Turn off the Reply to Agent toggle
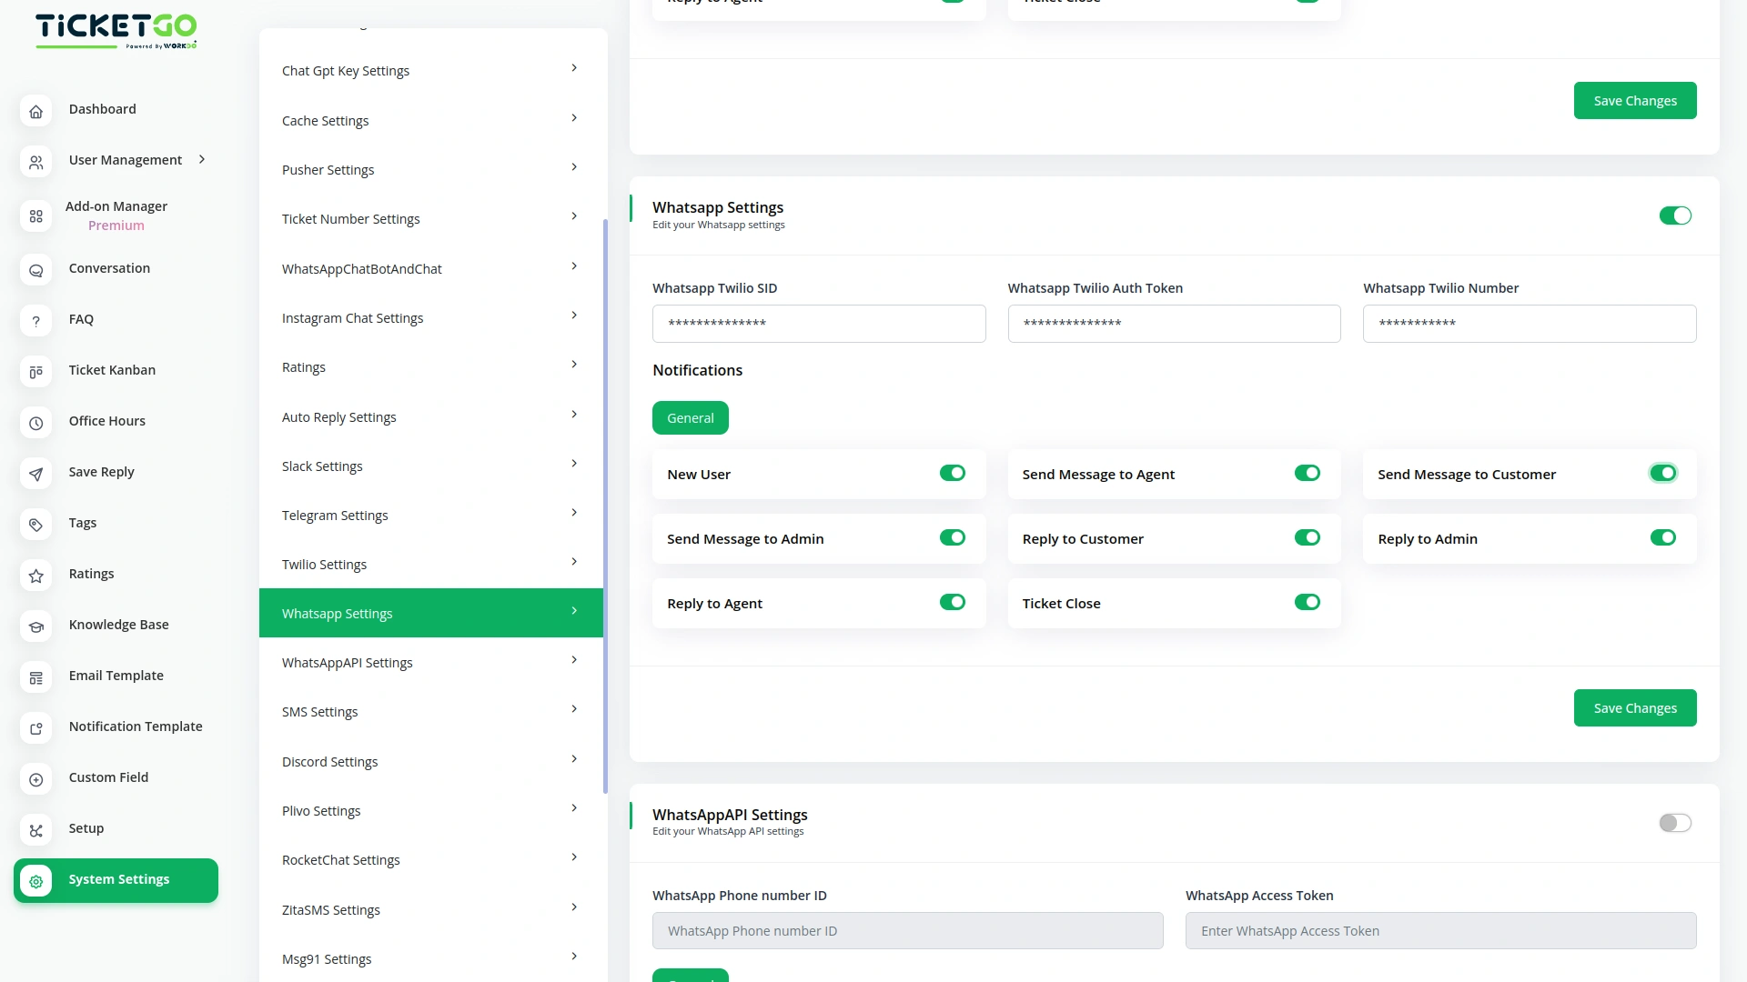 coord(953,602)
